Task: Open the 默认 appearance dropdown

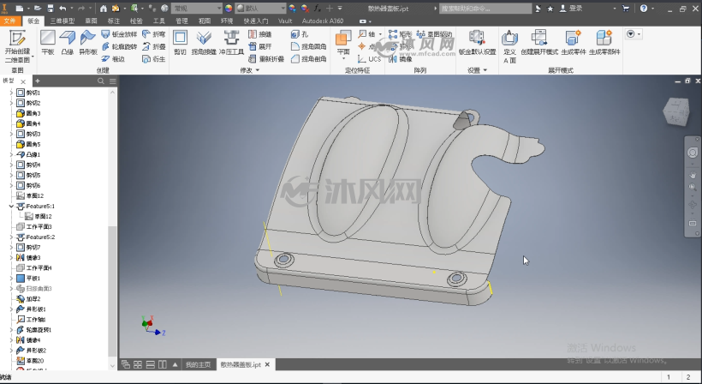Action: pos(260,8)
